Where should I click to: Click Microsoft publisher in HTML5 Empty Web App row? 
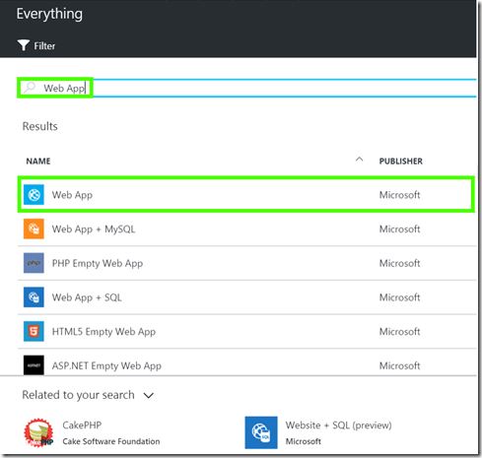tap(399, 332)
